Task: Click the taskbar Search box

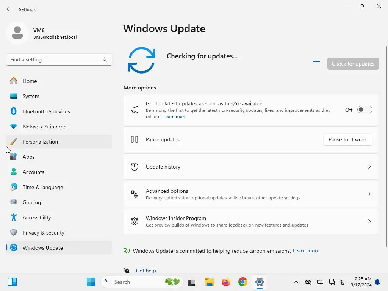Action: (x=142, y=282)
